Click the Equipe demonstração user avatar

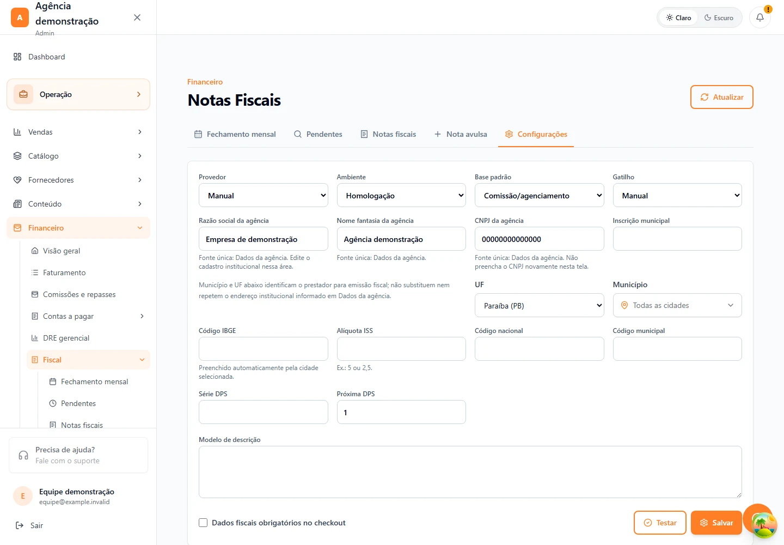pos(23,496)
